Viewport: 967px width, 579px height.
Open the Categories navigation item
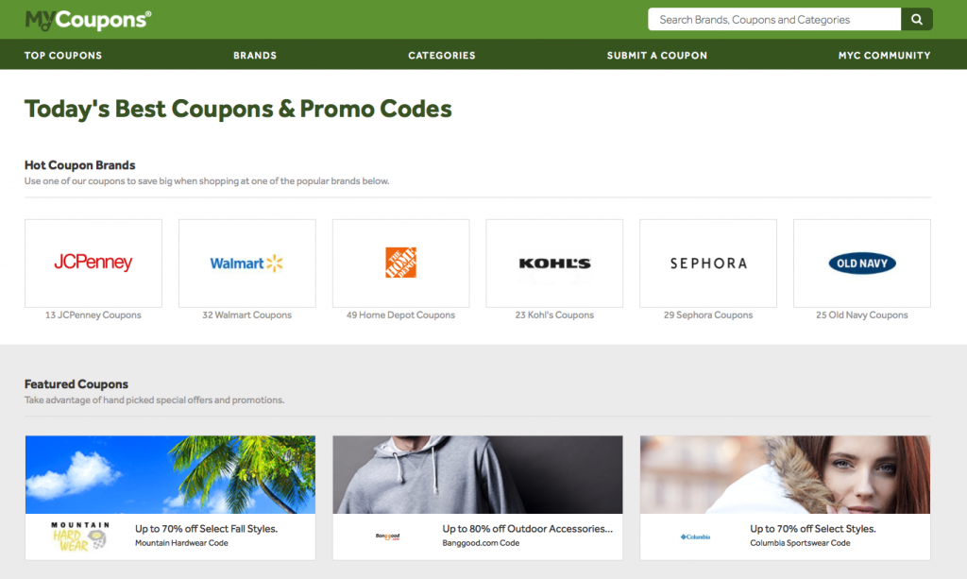[x=442, y=55]
